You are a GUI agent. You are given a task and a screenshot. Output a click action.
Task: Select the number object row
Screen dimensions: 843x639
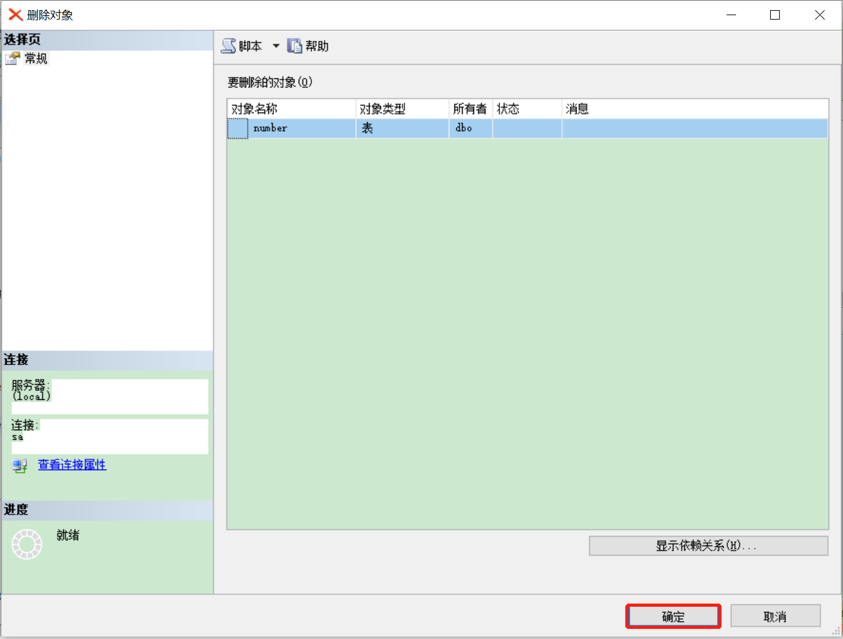point(527,128)
